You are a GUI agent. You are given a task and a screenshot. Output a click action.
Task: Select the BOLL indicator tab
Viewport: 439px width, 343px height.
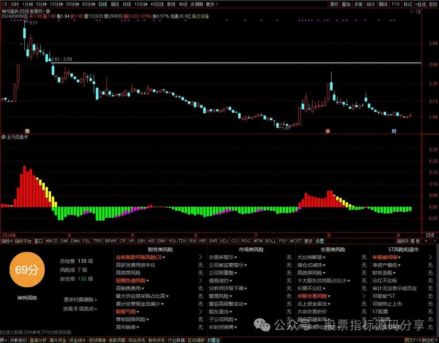point(270,241)
